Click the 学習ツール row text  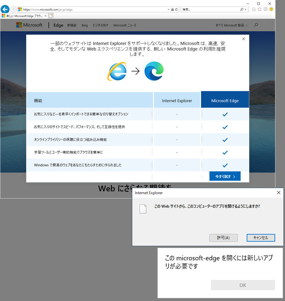68,152
